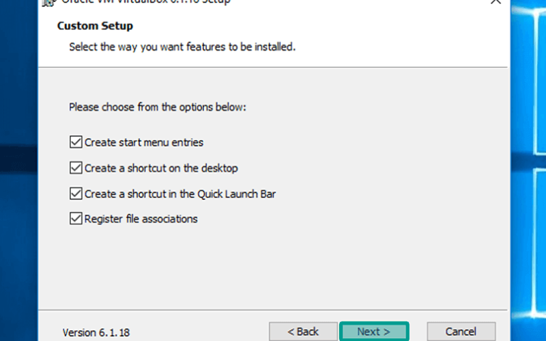The height and width of the screenshot is (341, 546).
Task: Click the 'Create start menu entries' label
Action: point(144,143)
